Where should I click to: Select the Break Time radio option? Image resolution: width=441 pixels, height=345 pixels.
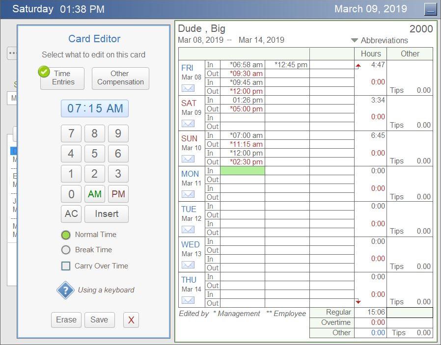tap(65, 250)
